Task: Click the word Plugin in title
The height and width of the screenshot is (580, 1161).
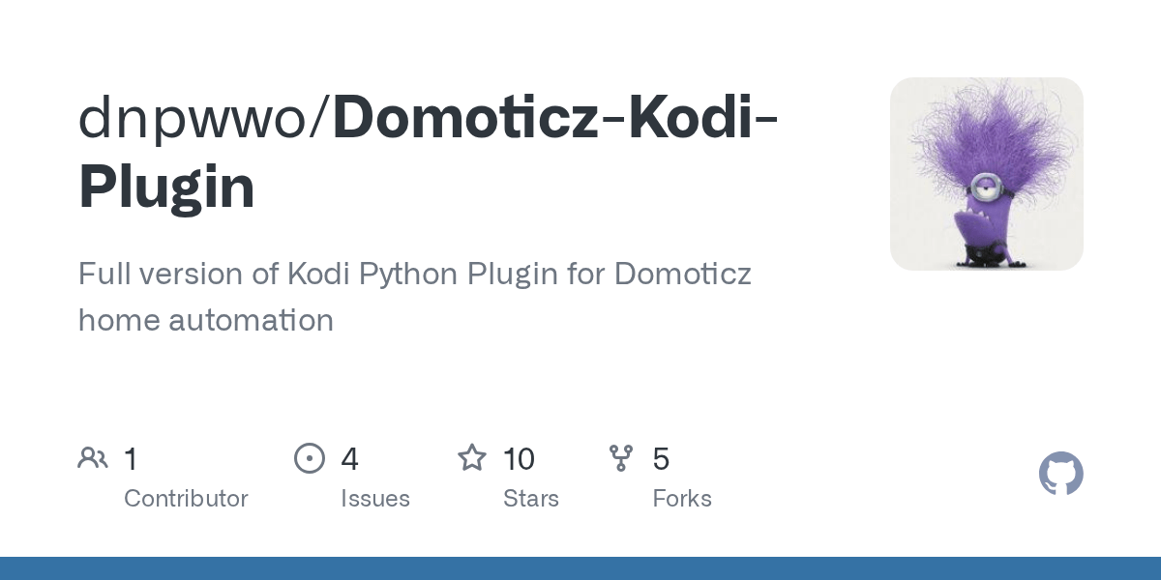Action: point(166,188)
